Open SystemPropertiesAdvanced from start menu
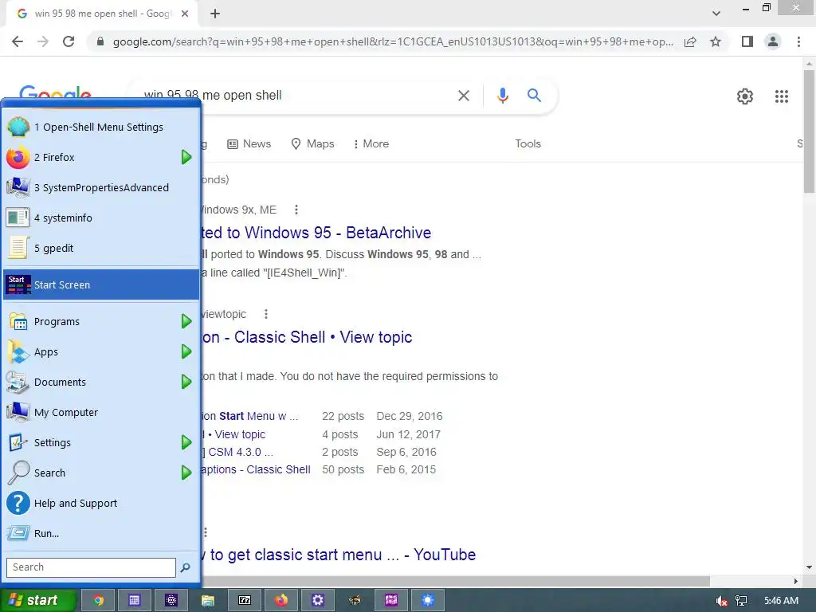Viewport: 816px width, 612px height. [101, 187]
